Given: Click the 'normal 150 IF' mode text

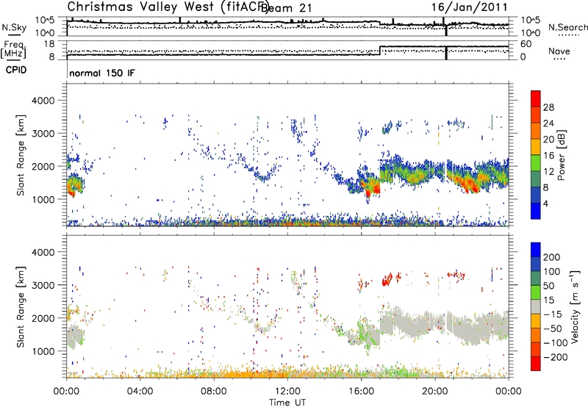Looking at the screenshot, I should tap(102, 73).
